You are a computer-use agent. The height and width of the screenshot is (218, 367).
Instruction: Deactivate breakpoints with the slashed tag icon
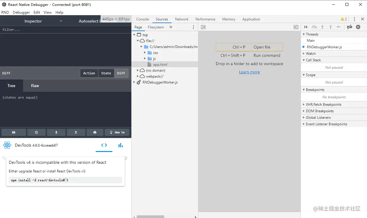350,27
